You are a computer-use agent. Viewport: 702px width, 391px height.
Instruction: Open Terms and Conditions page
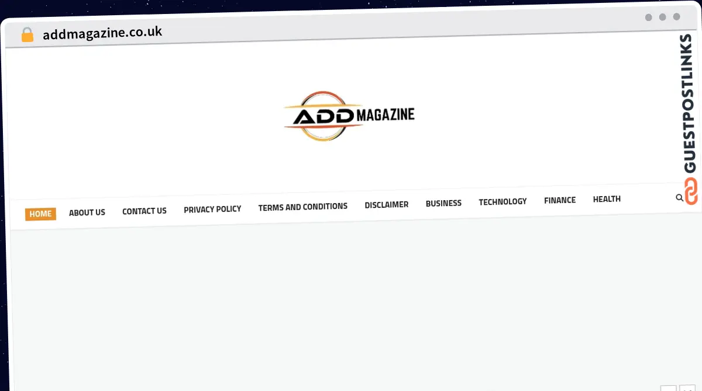point(303,207)
